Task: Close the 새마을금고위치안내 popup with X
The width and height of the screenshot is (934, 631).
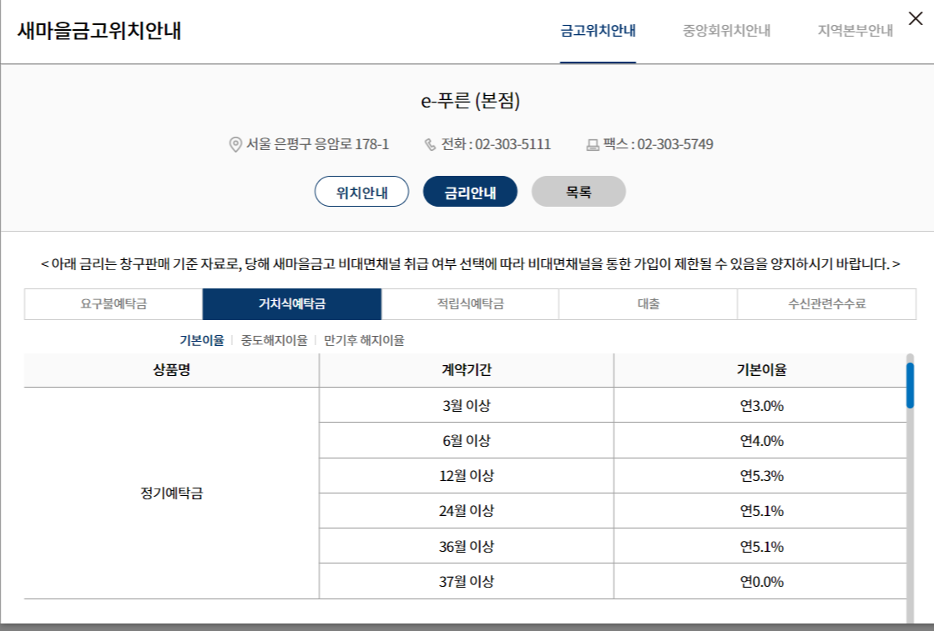Action: (x=916, y=18)
